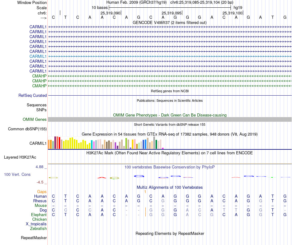Select the Human alignment row label
The height and width of the screenshot is (245, 292).
click(40, 196)
